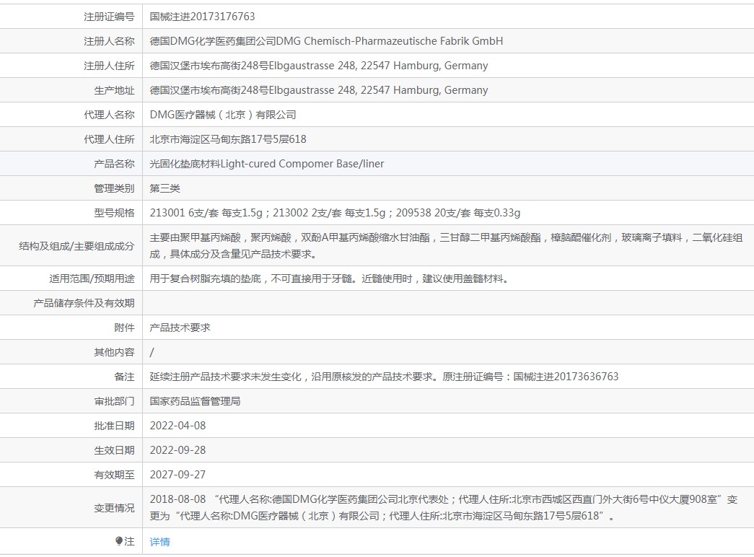Select agent address 北京市海淀区马甸东路17号5层618
Image resolution: width=754 pixels, height=557 pixels.
pyautogui.click(x=228, y=139)
